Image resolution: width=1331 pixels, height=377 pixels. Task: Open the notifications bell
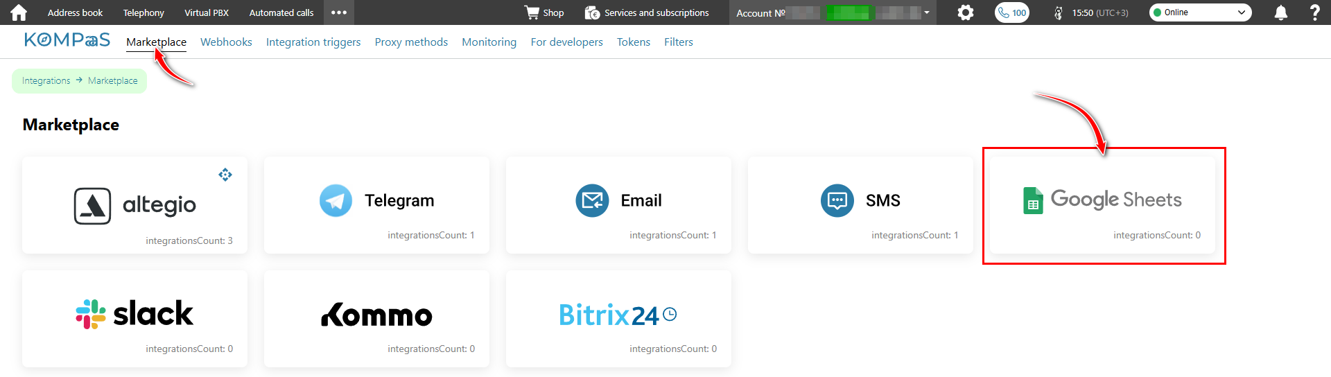[1281, 12]
